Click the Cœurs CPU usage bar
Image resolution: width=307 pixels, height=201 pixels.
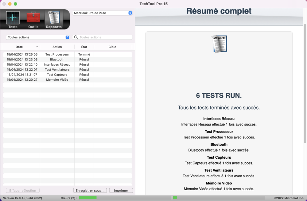click(x=125, y=198)
